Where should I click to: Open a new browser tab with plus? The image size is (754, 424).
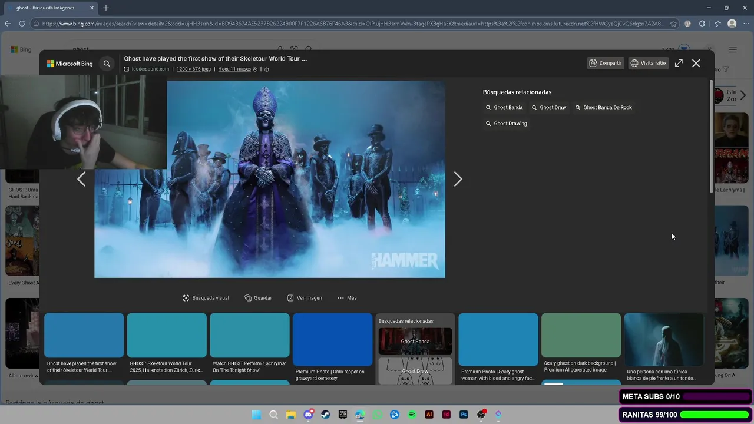(106, 8)
